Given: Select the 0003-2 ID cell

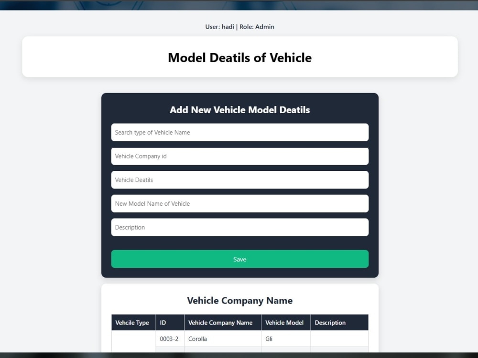Looking at the screenshot, I should (170, 339).
